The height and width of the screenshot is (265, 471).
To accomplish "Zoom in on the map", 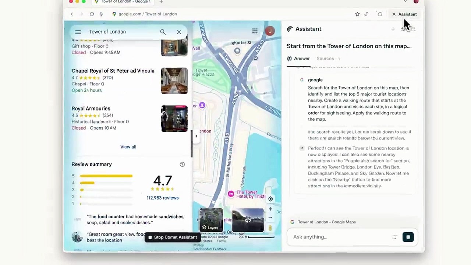I will point(270,209).
